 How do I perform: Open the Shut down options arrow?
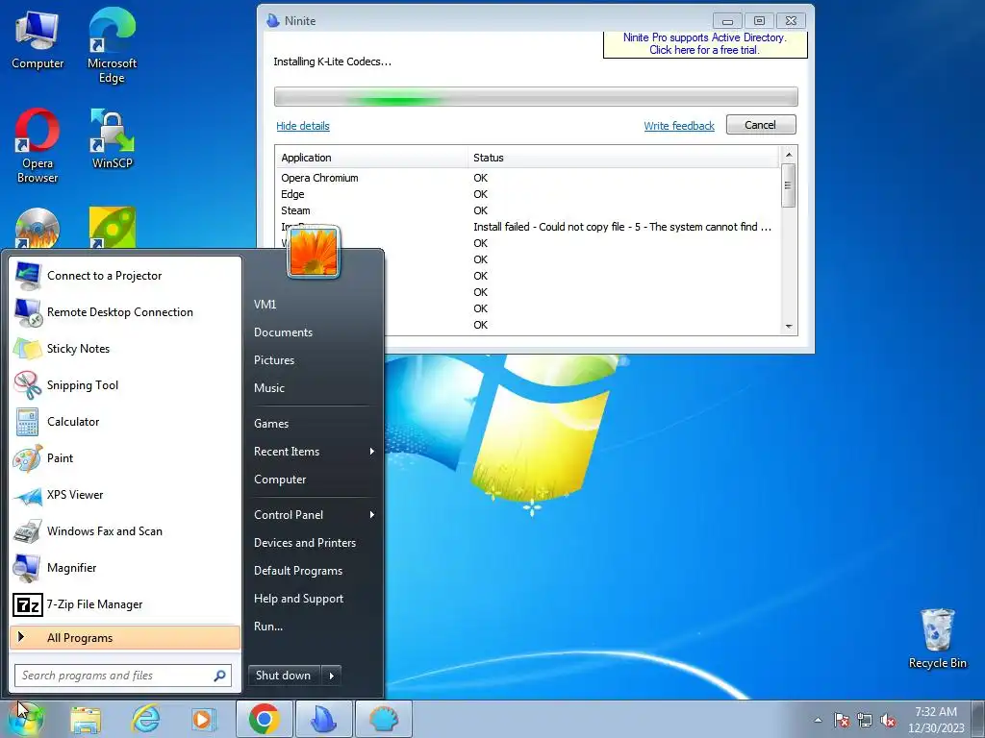[331, 676]
